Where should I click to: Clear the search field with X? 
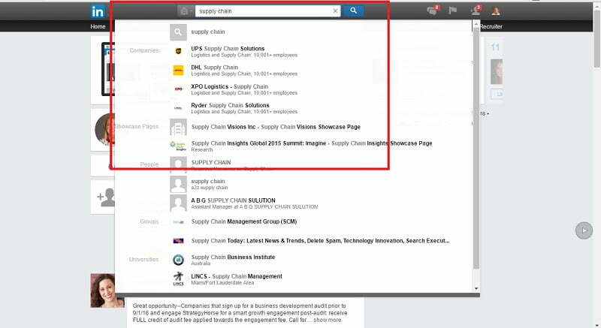pyautogui.click(x=335, y=11)
